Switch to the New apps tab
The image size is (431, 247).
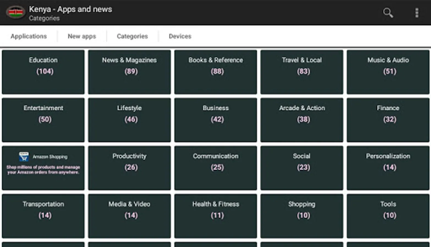[82, 36]
